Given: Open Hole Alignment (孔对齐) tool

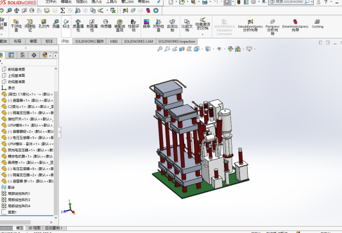Looking at the screenshot, I should 44,24.
